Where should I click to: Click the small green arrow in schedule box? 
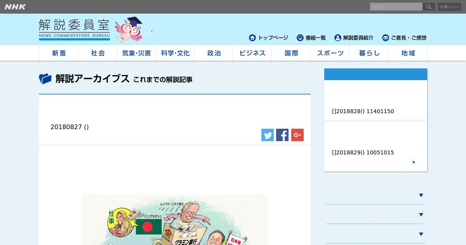coord(414,162)
